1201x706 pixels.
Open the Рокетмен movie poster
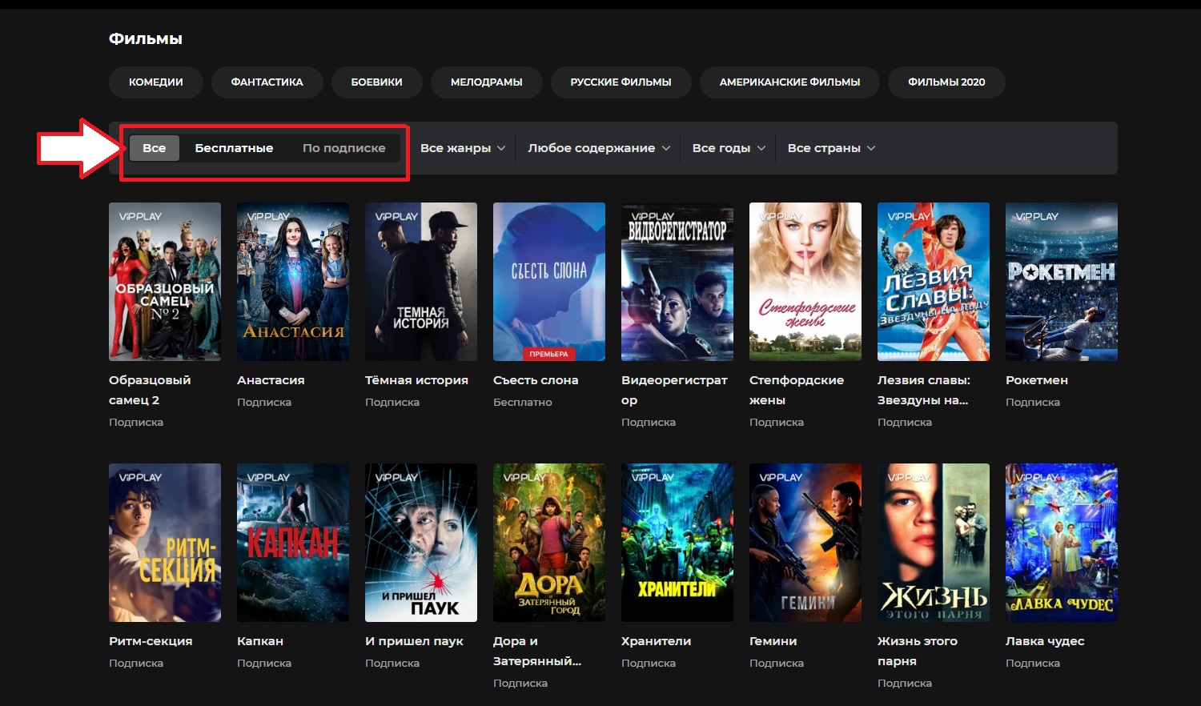[x=1061, y=281]
